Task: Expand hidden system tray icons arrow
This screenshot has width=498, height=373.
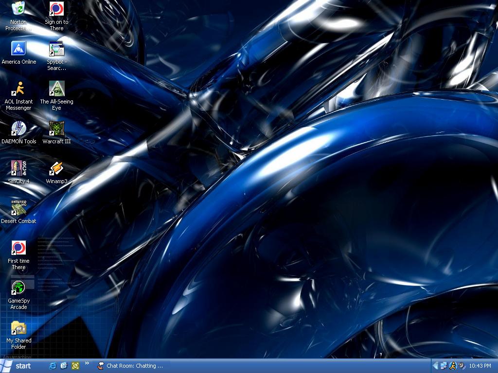Action: tap(435, 366)
